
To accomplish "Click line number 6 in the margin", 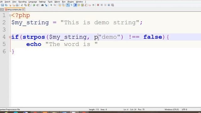I will point(4,51).
